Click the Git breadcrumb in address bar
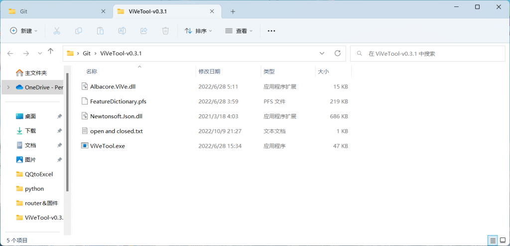The width and height of the screenshot is (510, 246). coord(87,54)
